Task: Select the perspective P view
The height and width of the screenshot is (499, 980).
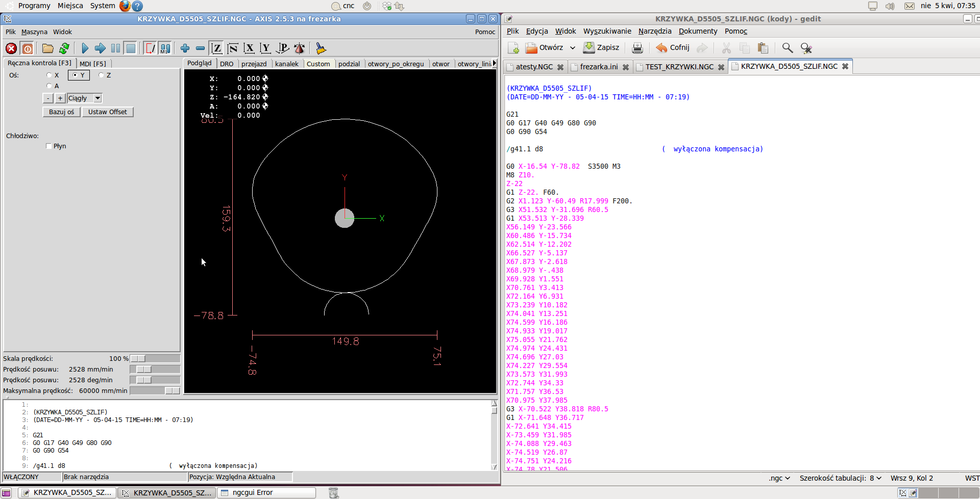Action: (282, 48)
